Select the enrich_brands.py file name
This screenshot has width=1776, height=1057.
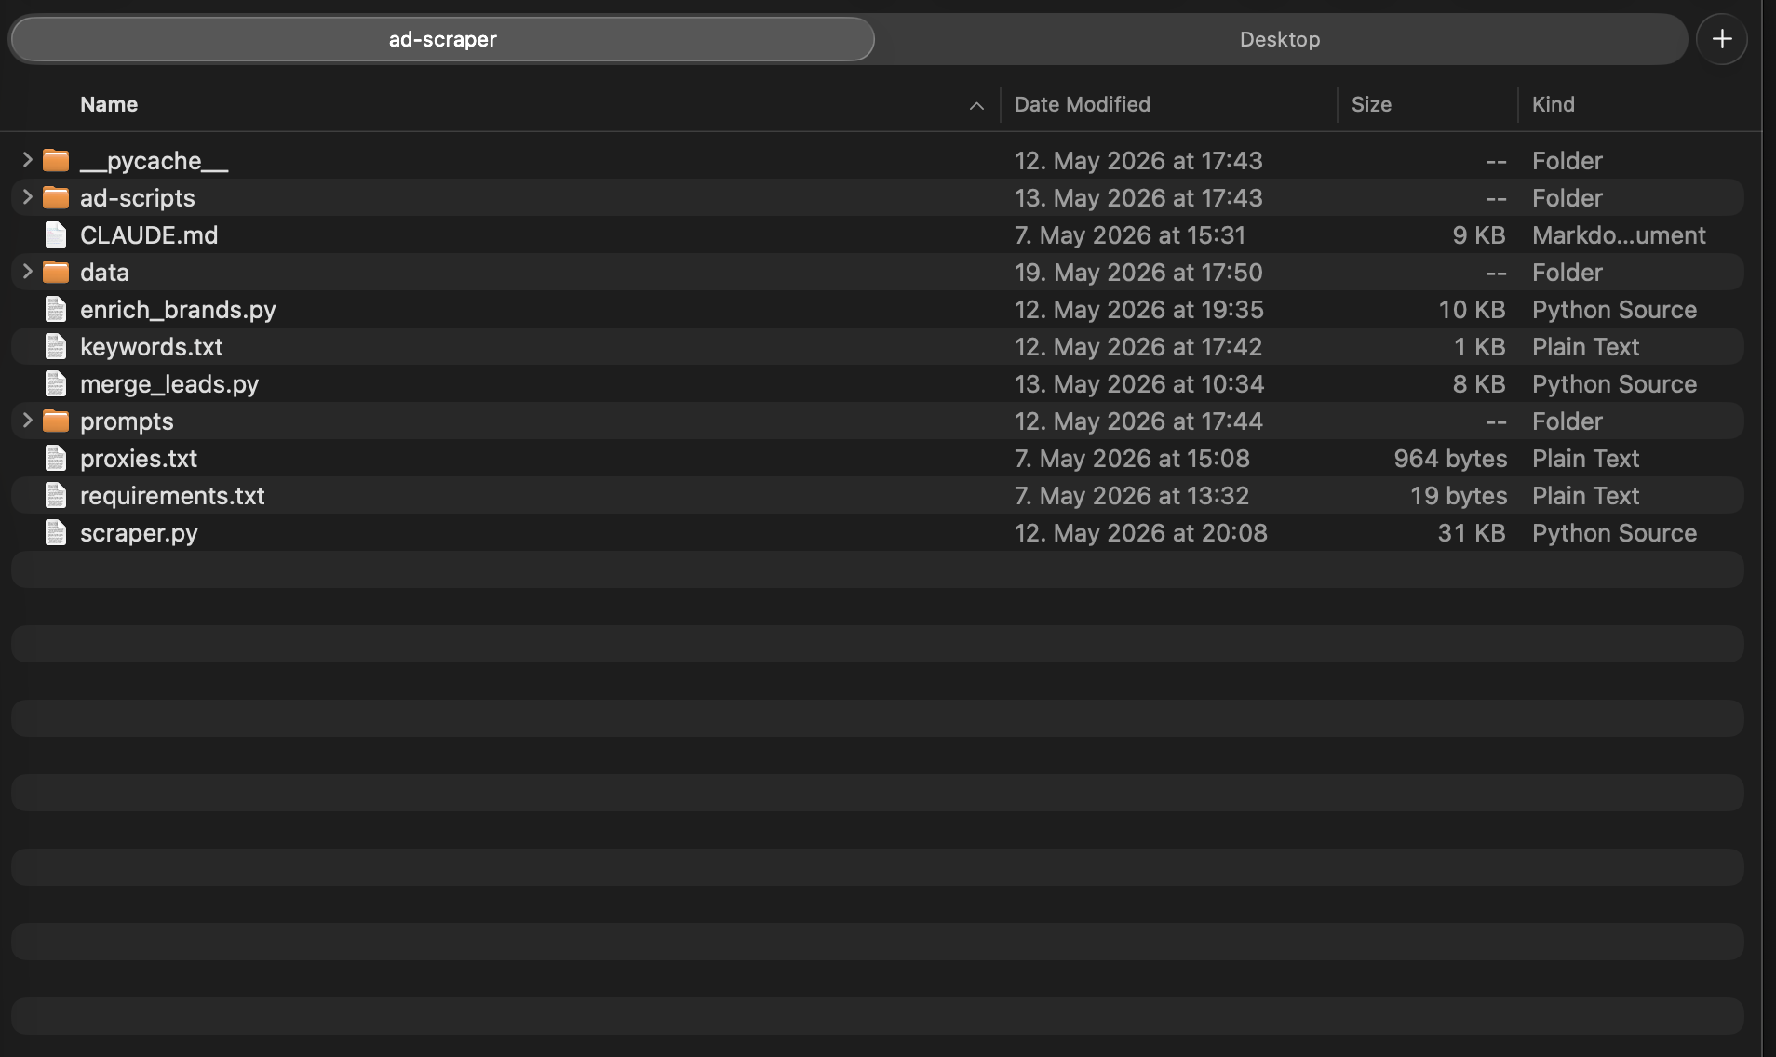click(178, 310)
